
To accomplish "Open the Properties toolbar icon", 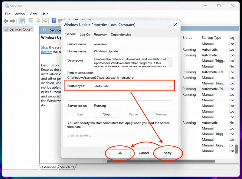I will pos(31,21).
